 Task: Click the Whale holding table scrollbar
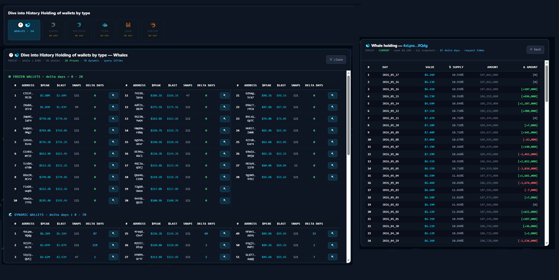(546, 153)
